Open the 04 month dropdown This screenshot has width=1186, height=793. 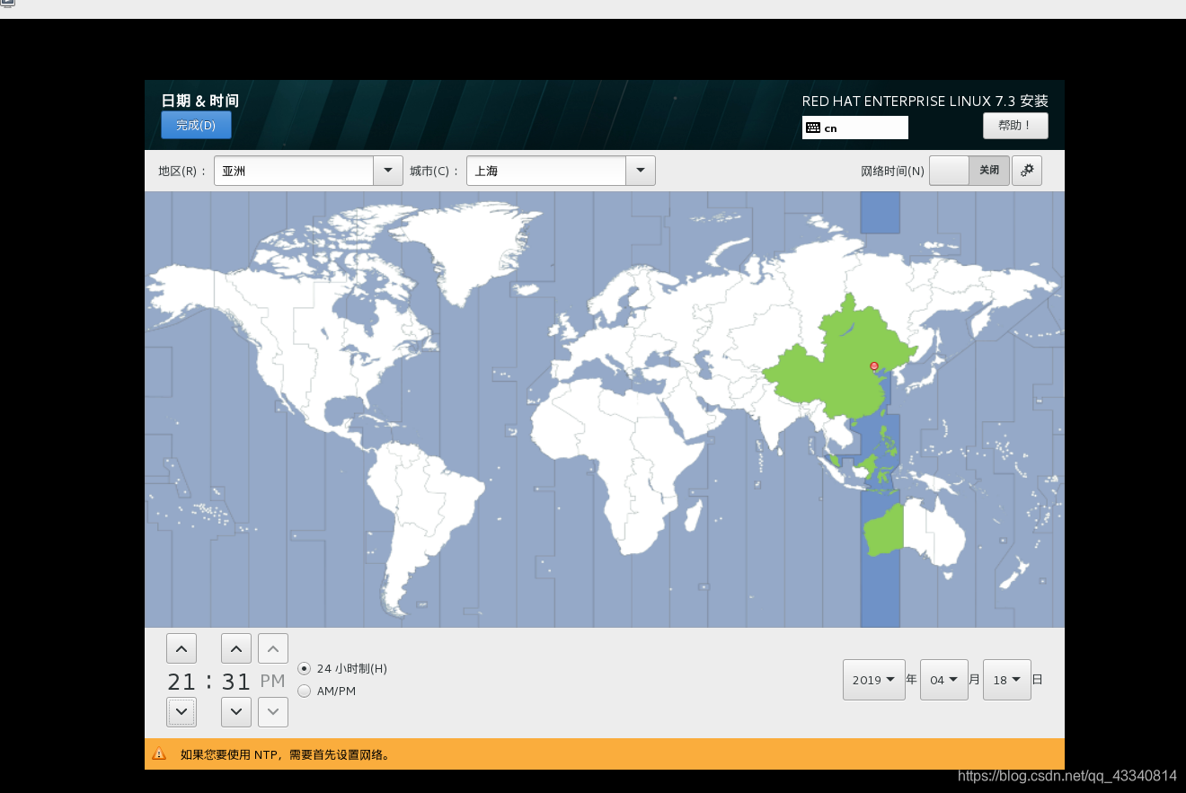[x=943, y=680]
